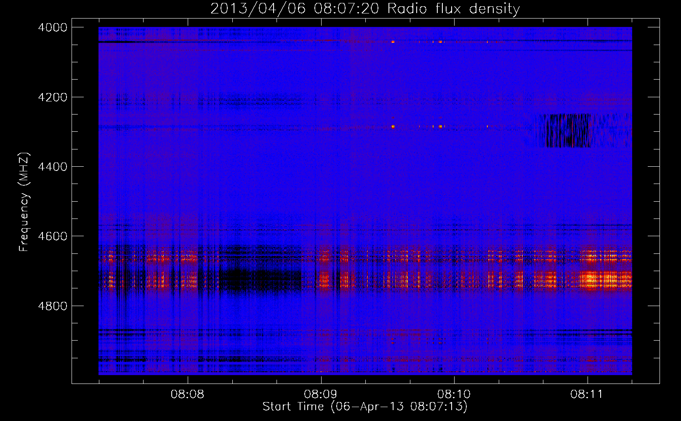The height and width of the screenshot is (421, 681).
Task: Click the 08:08 time tick label
Action: coord(187,394)
